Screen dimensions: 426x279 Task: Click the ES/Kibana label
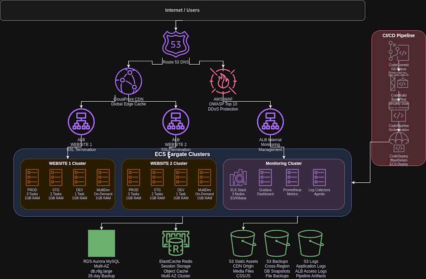click(238, 198)
